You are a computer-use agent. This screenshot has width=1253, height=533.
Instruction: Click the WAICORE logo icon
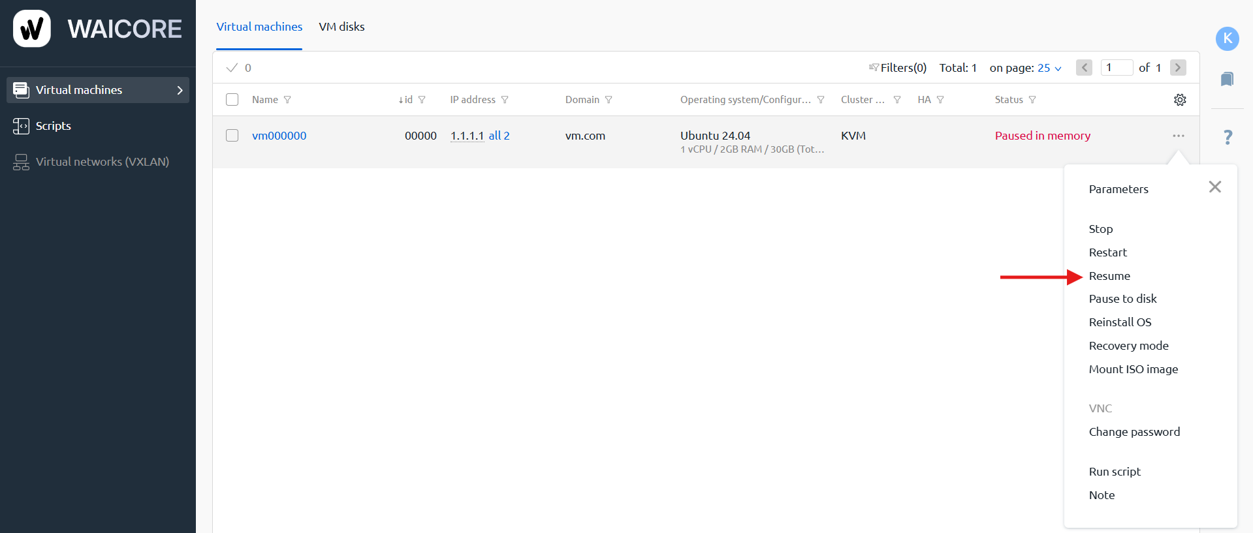(x=32, y=29)
